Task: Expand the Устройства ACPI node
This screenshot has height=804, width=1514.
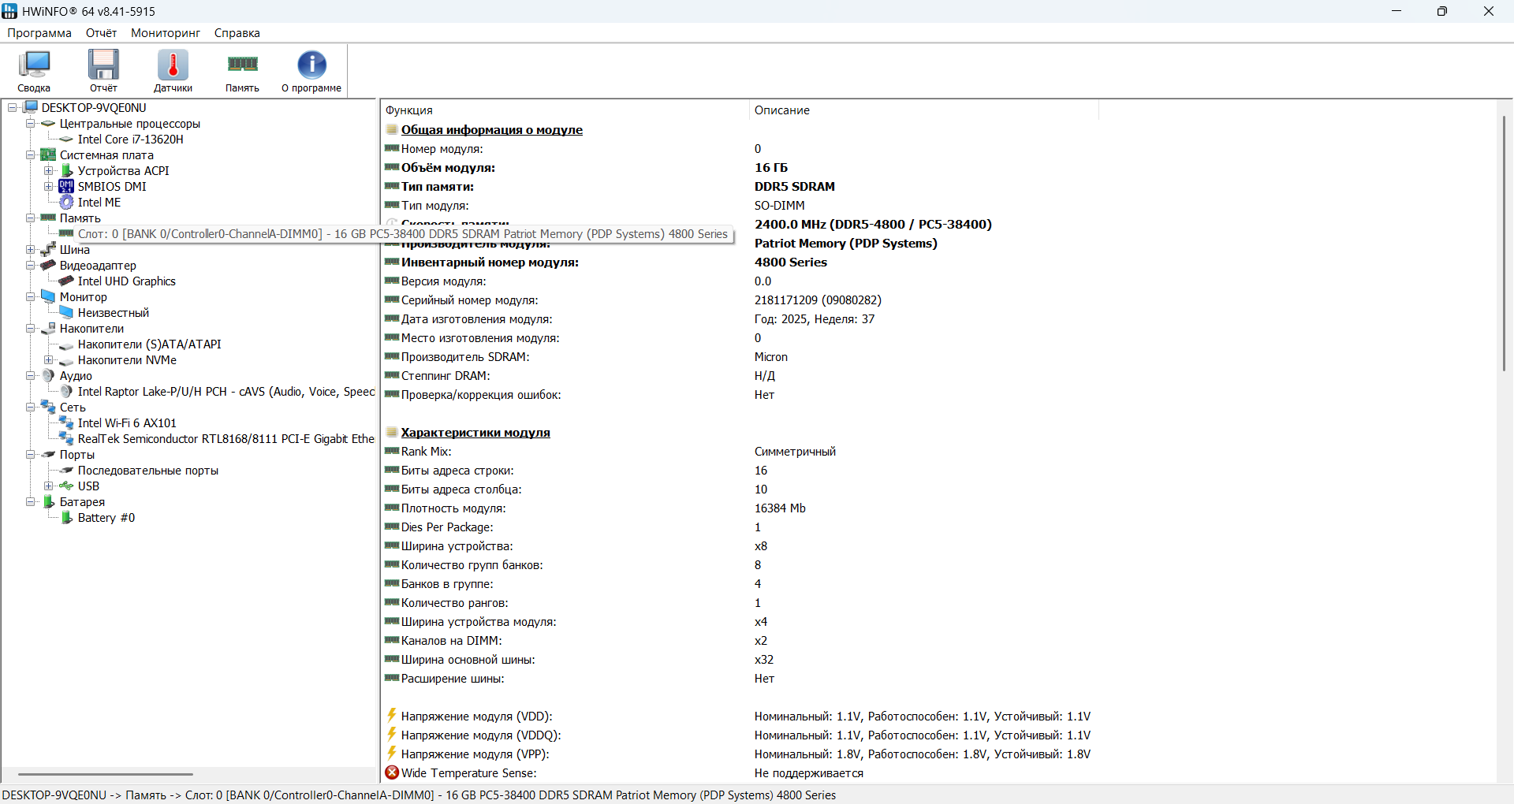Action: coord(49,170)
